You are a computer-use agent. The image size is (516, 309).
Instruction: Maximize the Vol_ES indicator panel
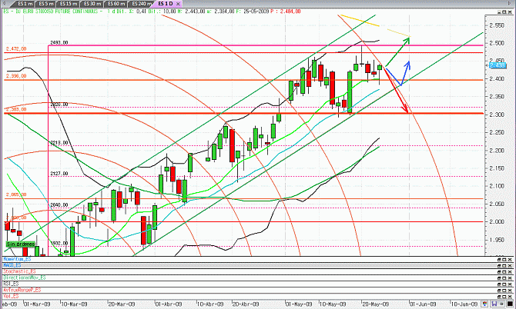(x=504, y=296)
